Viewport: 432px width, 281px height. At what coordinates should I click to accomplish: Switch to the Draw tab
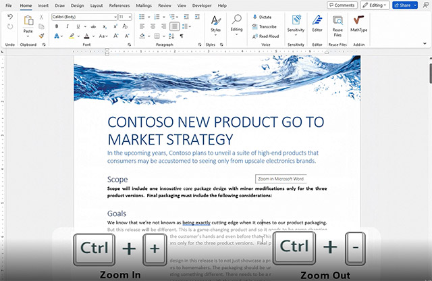59,5
